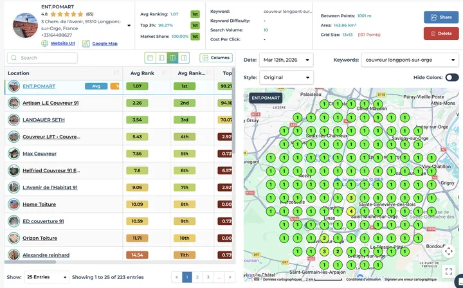Click the ENT.POMART profile roof photo
The height and width of the screenshot is (288, 463).
(x=25, y=25)
